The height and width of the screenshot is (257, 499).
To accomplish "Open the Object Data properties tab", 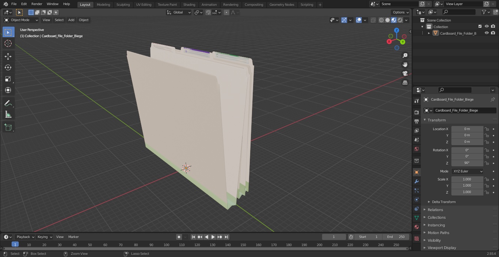I will tap(416, 218).
